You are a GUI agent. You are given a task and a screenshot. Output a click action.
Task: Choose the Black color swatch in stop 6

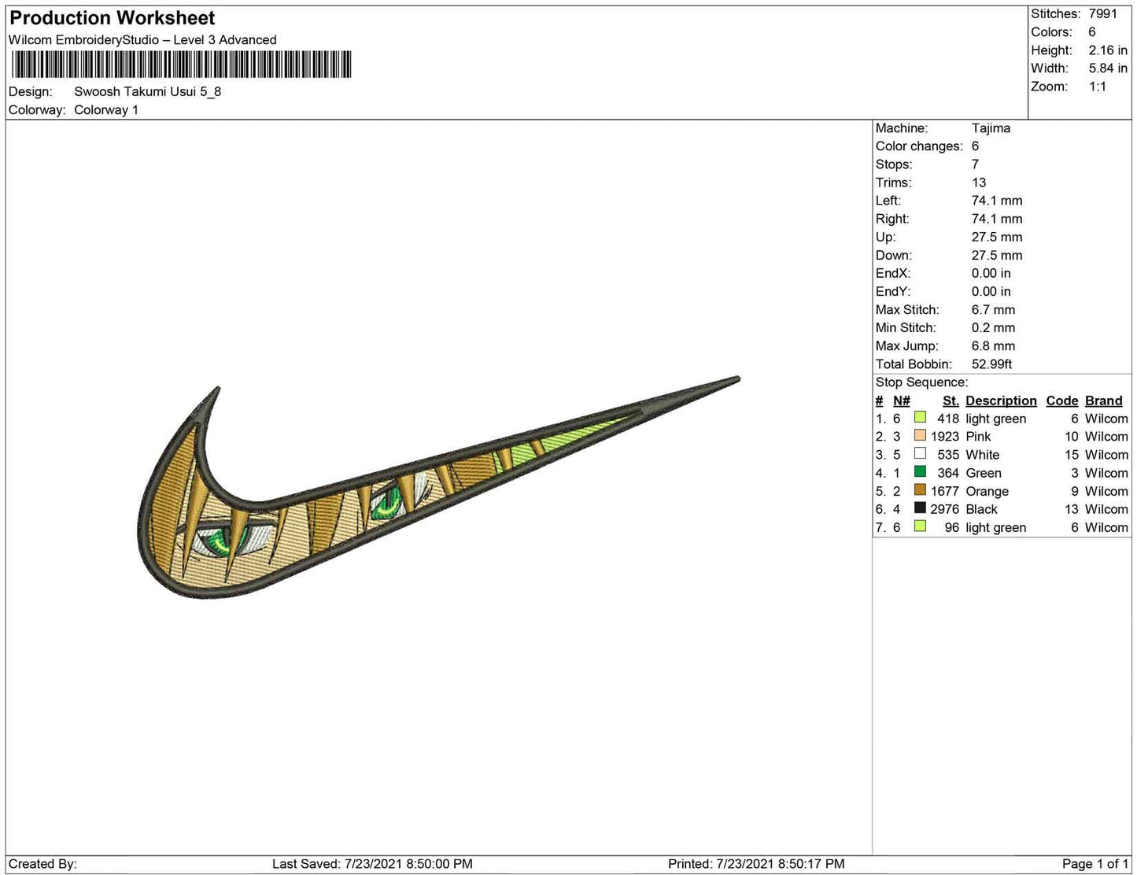(x=920, y=508)
